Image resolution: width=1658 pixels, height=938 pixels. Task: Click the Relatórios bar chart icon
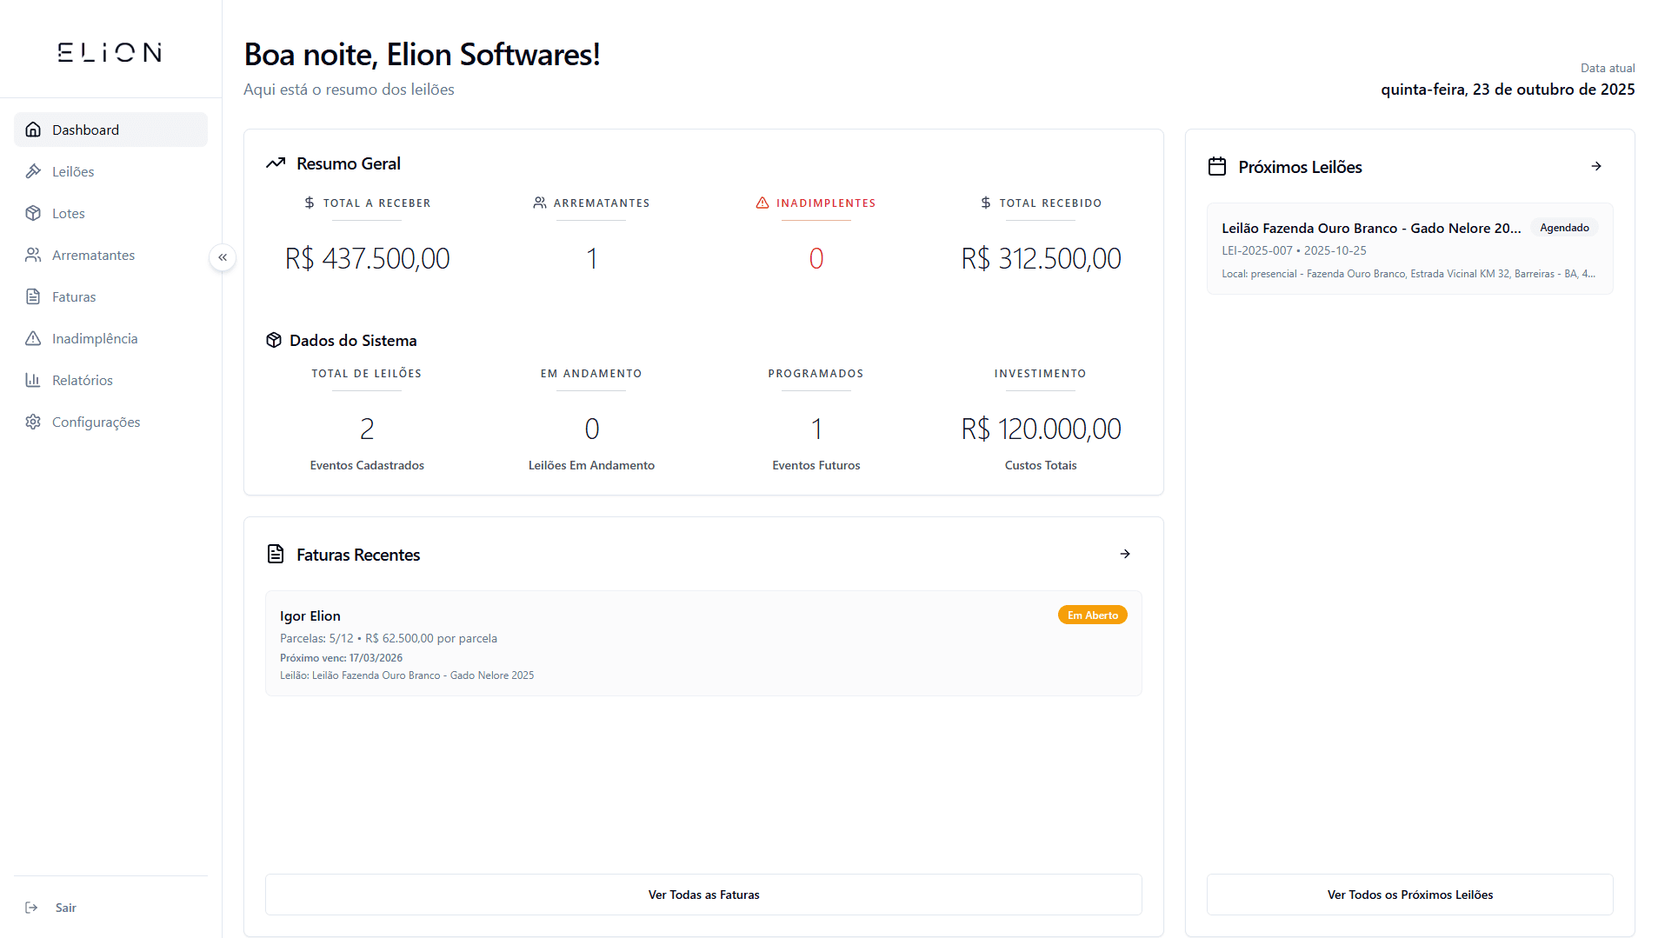pyautogui.click(x=33, y=380)
